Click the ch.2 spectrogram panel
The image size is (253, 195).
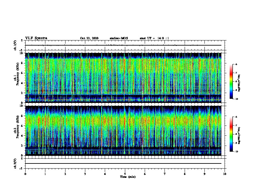click(x=123, y=131)
